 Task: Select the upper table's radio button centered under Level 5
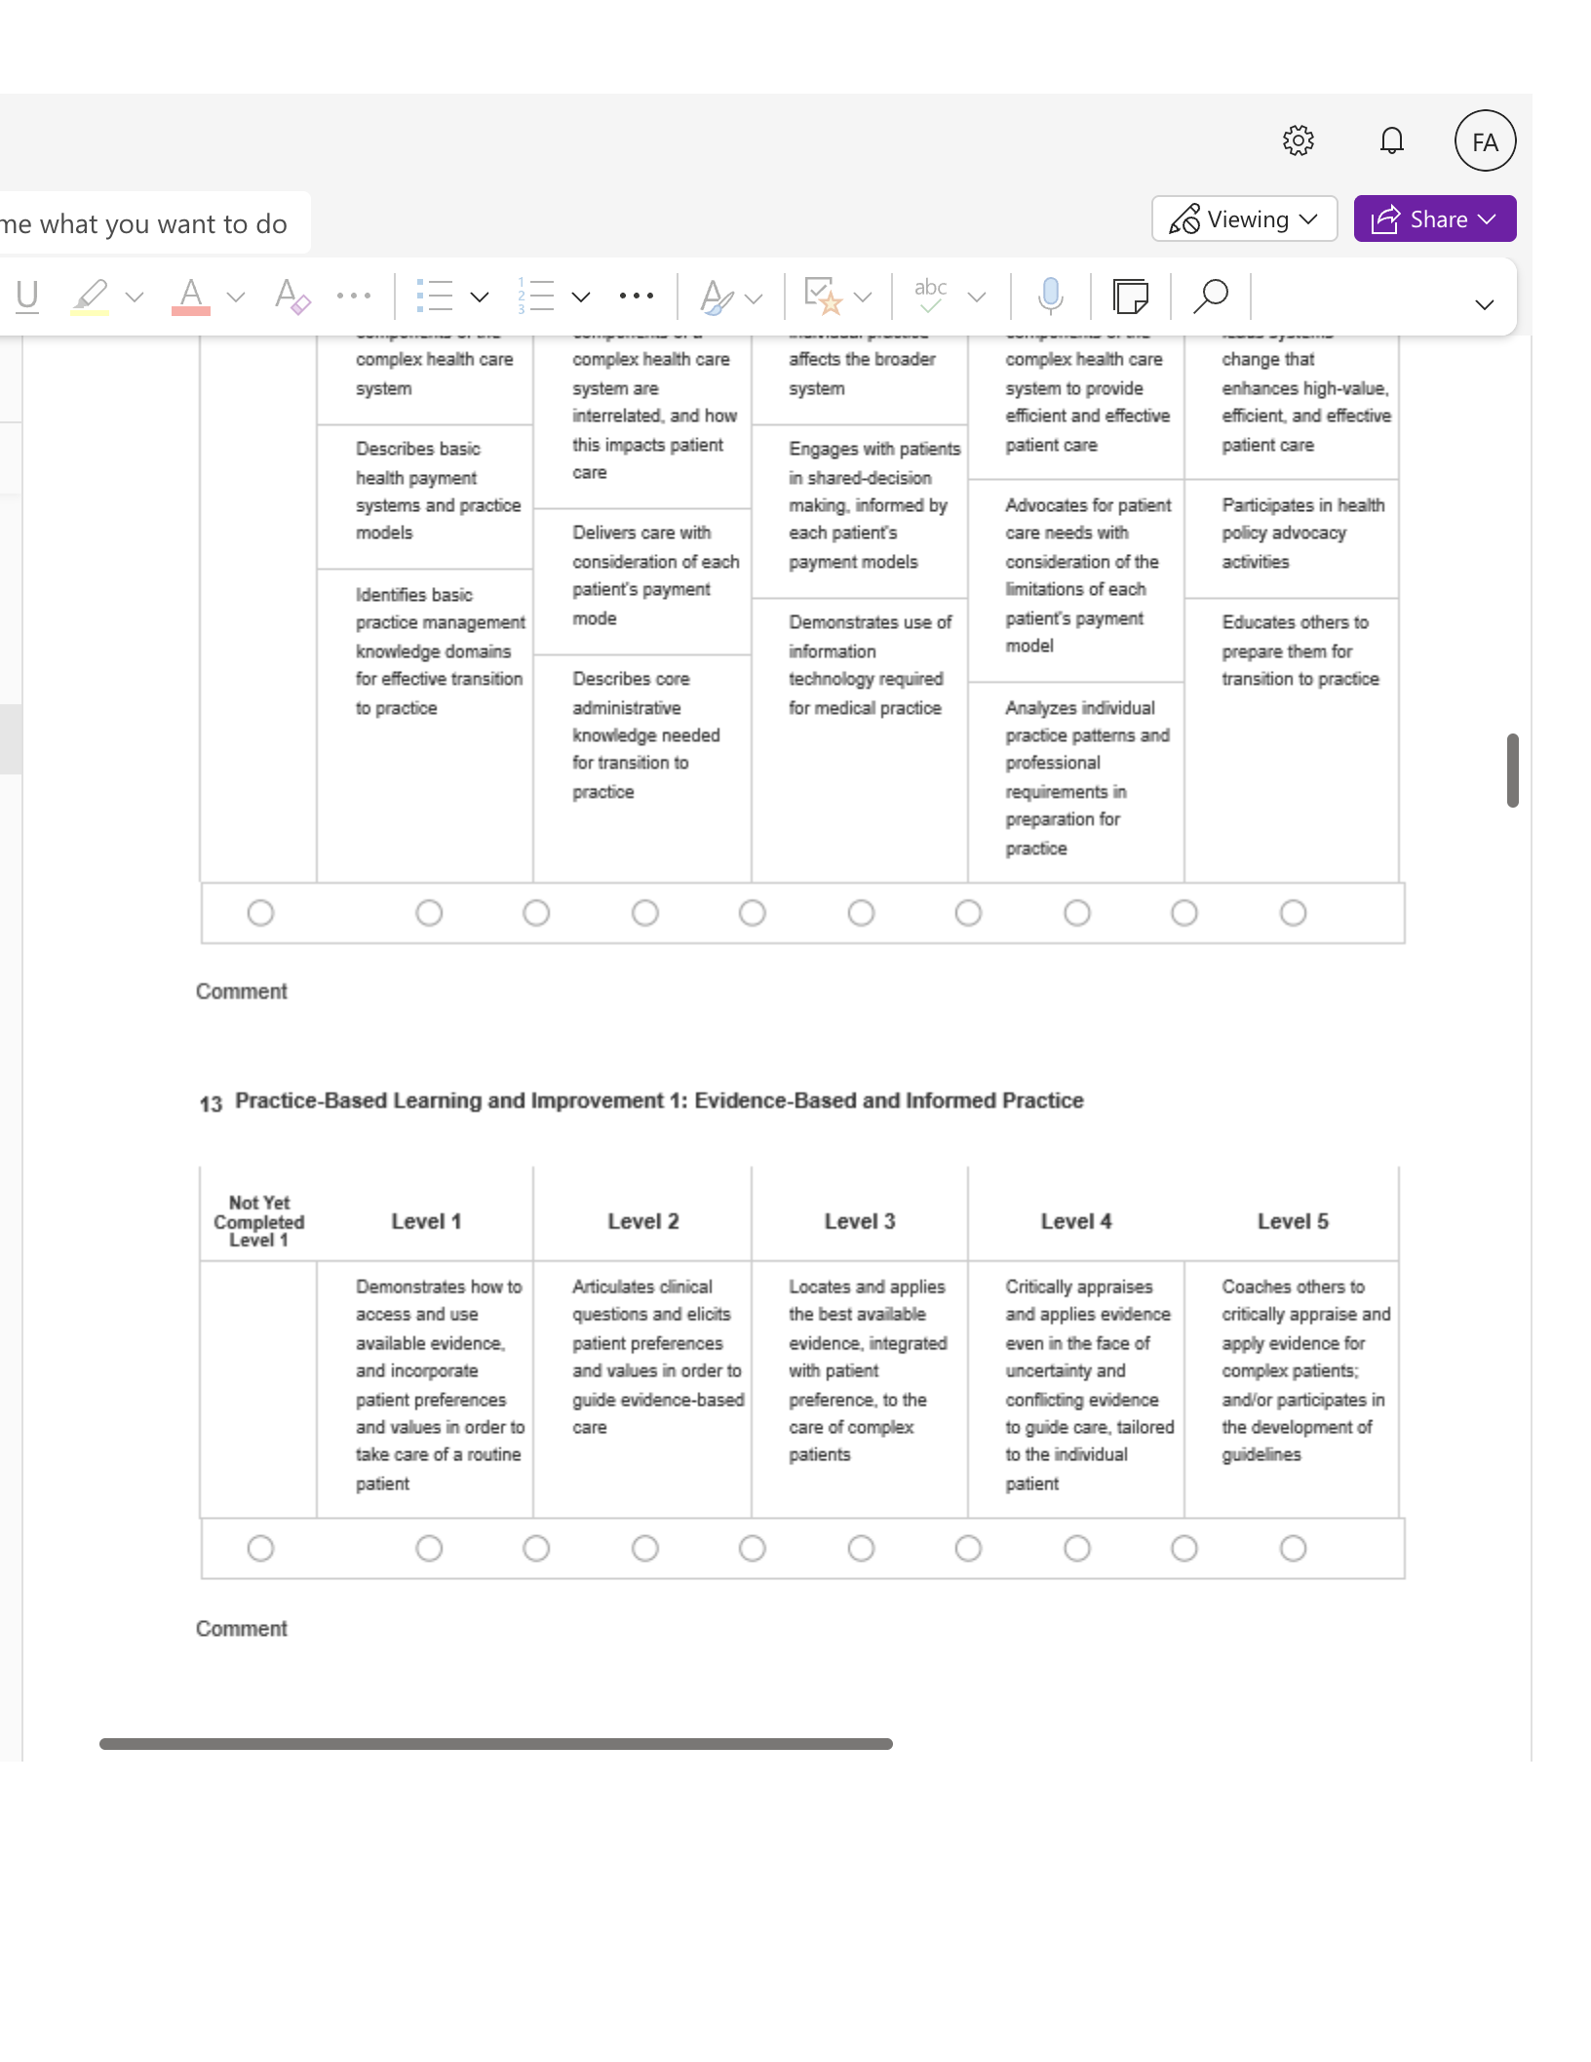[x=1294, y=913]
